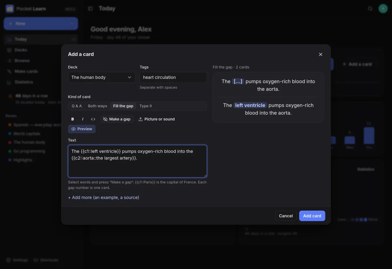Viewport: 392px width, 269px height.
Task: Close the Add a card dialog
Action: [320, 54]
